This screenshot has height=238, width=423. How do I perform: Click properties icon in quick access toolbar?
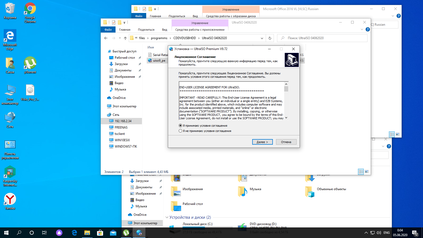click(114, 22)
